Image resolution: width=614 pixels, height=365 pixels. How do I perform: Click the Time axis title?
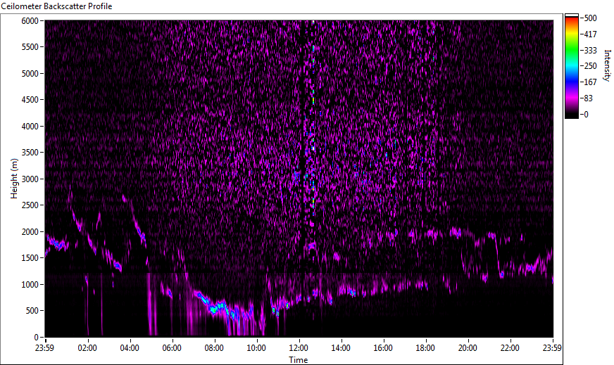click(299, 360)
